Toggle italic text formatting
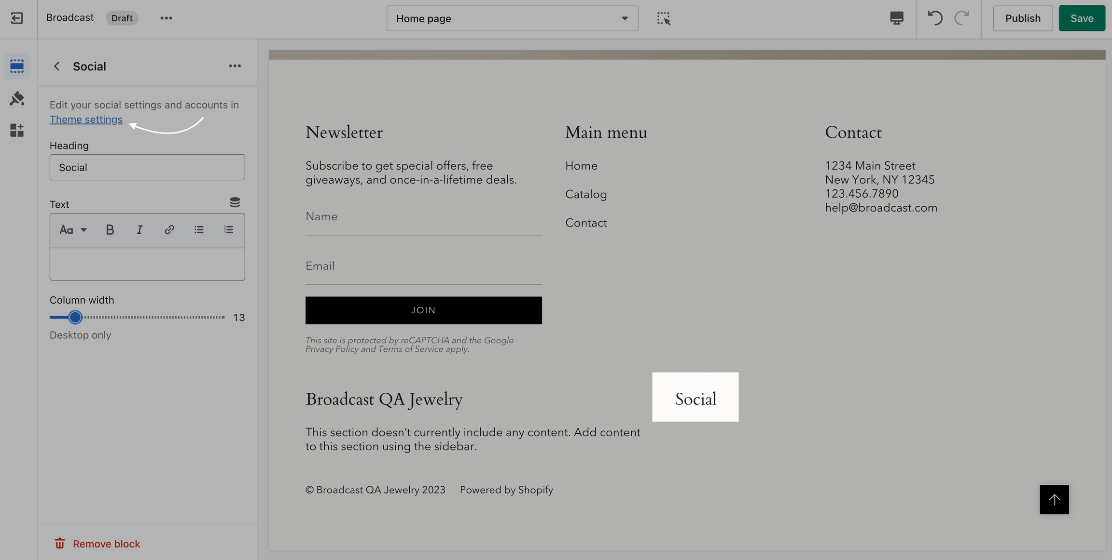1112x560 pixels. coord(139,230)
